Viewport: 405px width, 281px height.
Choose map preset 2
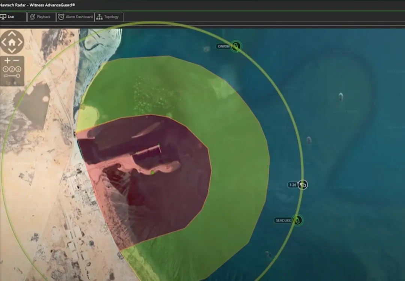coord(12,69)
